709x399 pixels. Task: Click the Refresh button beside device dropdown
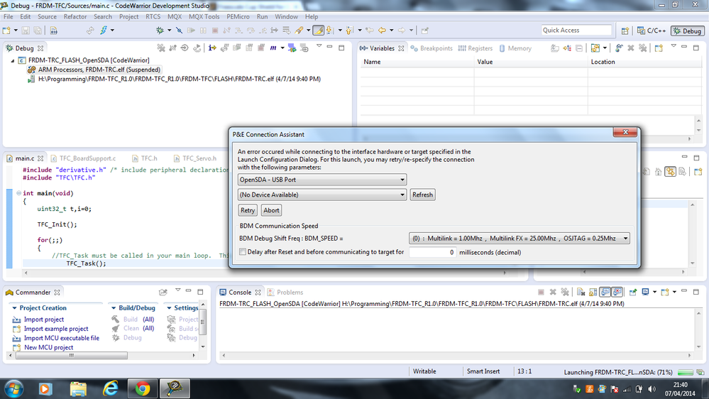[x=422, y=195]
